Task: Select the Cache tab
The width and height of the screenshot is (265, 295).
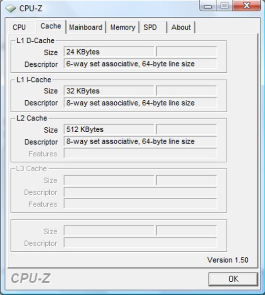Action: [x=51, y=27]
